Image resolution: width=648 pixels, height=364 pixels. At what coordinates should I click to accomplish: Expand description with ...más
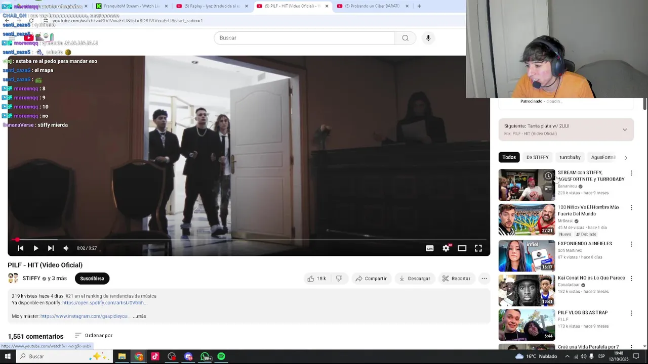[x=139, y=316]
